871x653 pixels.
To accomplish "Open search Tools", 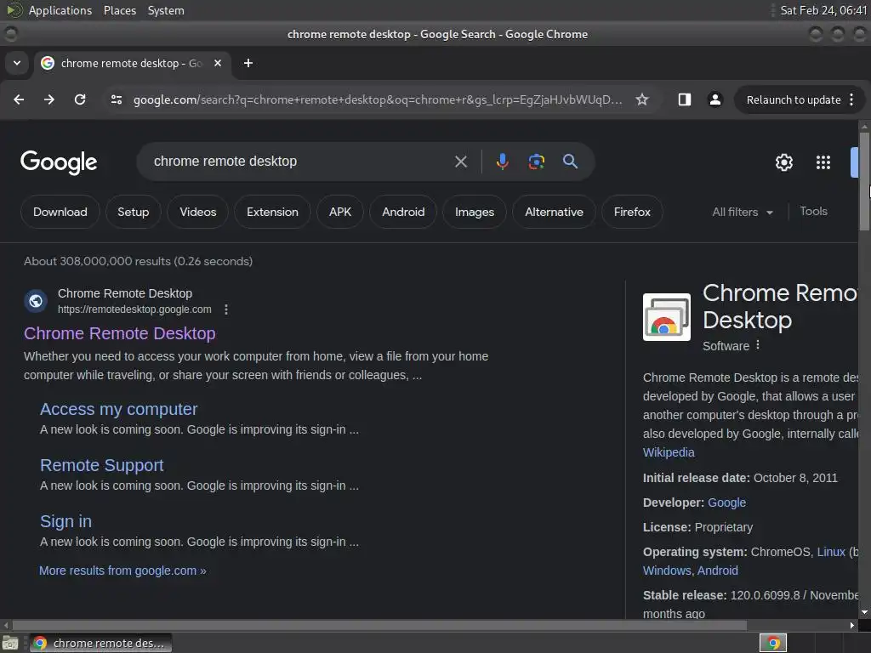I will 813,211.
